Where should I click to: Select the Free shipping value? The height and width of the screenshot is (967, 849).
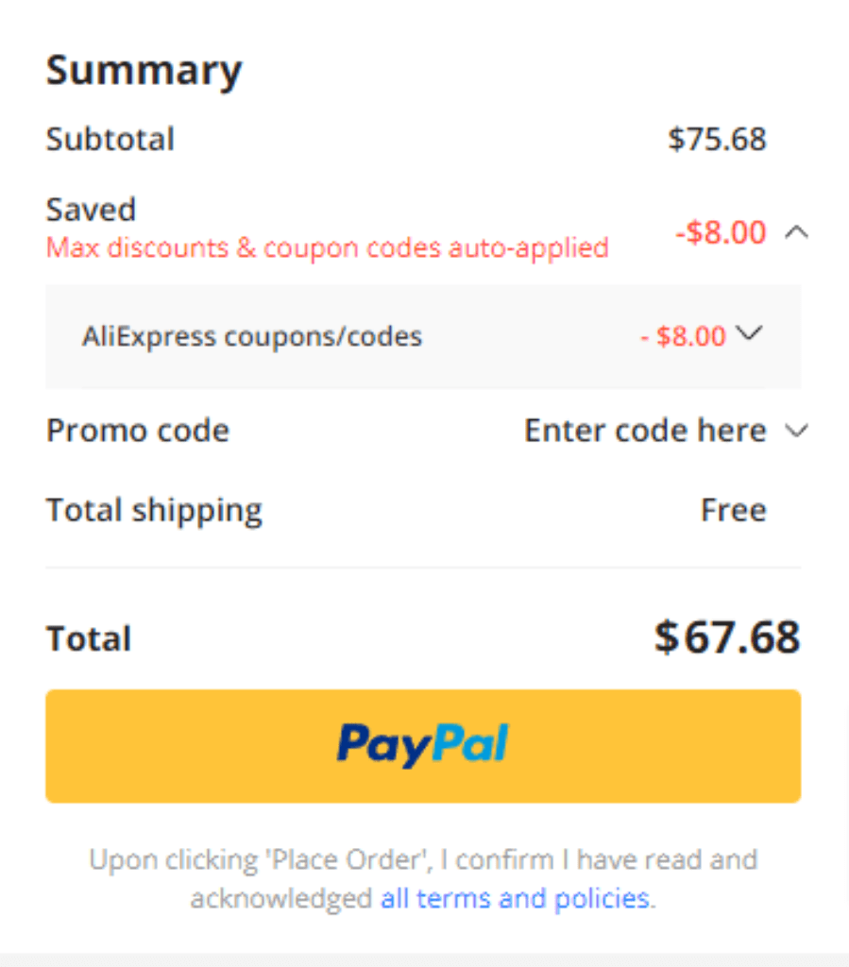coord(734,510)
